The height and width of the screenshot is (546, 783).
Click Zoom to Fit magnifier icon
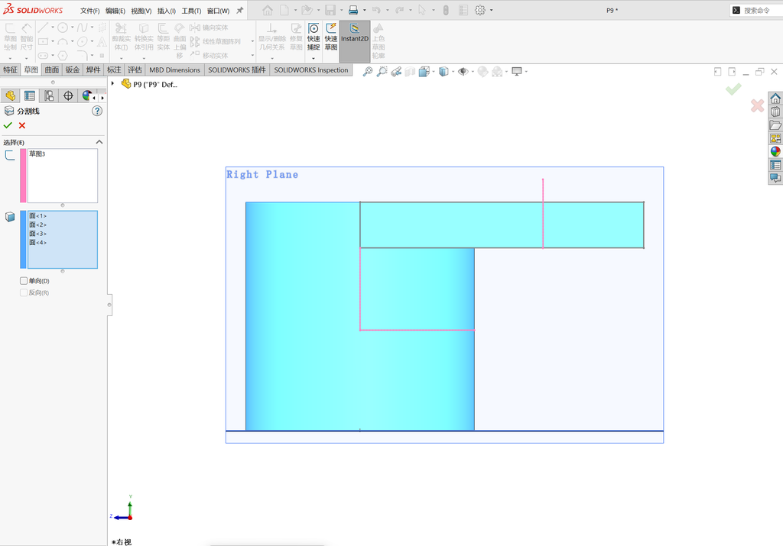point(368,72)
